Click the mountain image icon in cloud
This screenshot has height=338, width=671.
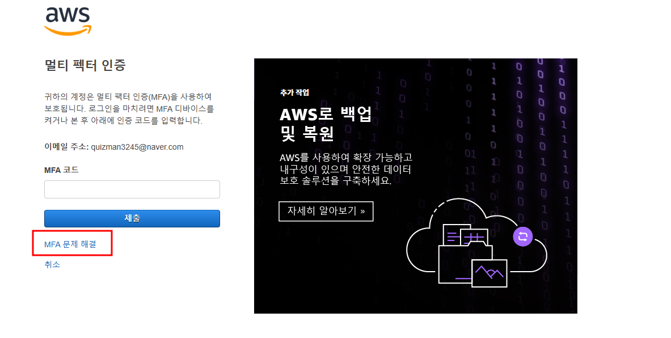click(x=489, y=273)
